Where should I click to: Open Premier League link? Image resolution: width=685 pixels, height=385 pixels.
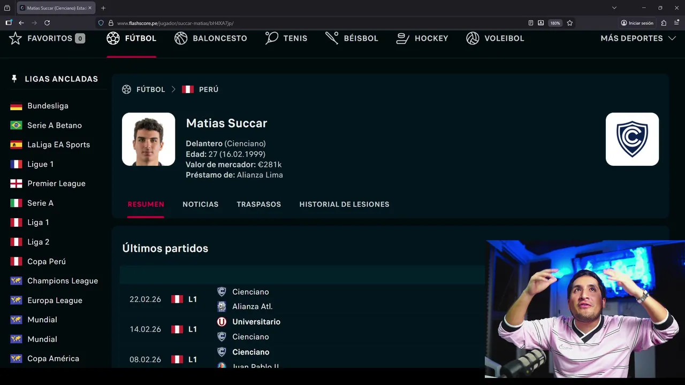[56, 183]
